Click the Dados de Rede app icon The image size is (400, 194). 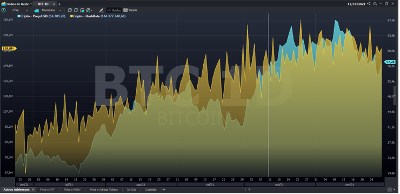(3, 4)
